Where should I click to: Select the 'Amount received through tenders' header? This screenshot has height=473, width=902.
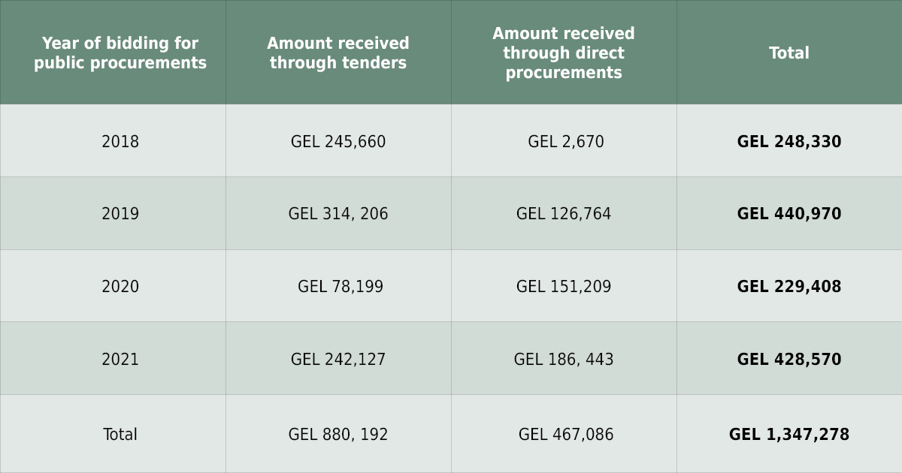(x=338, y=53)
